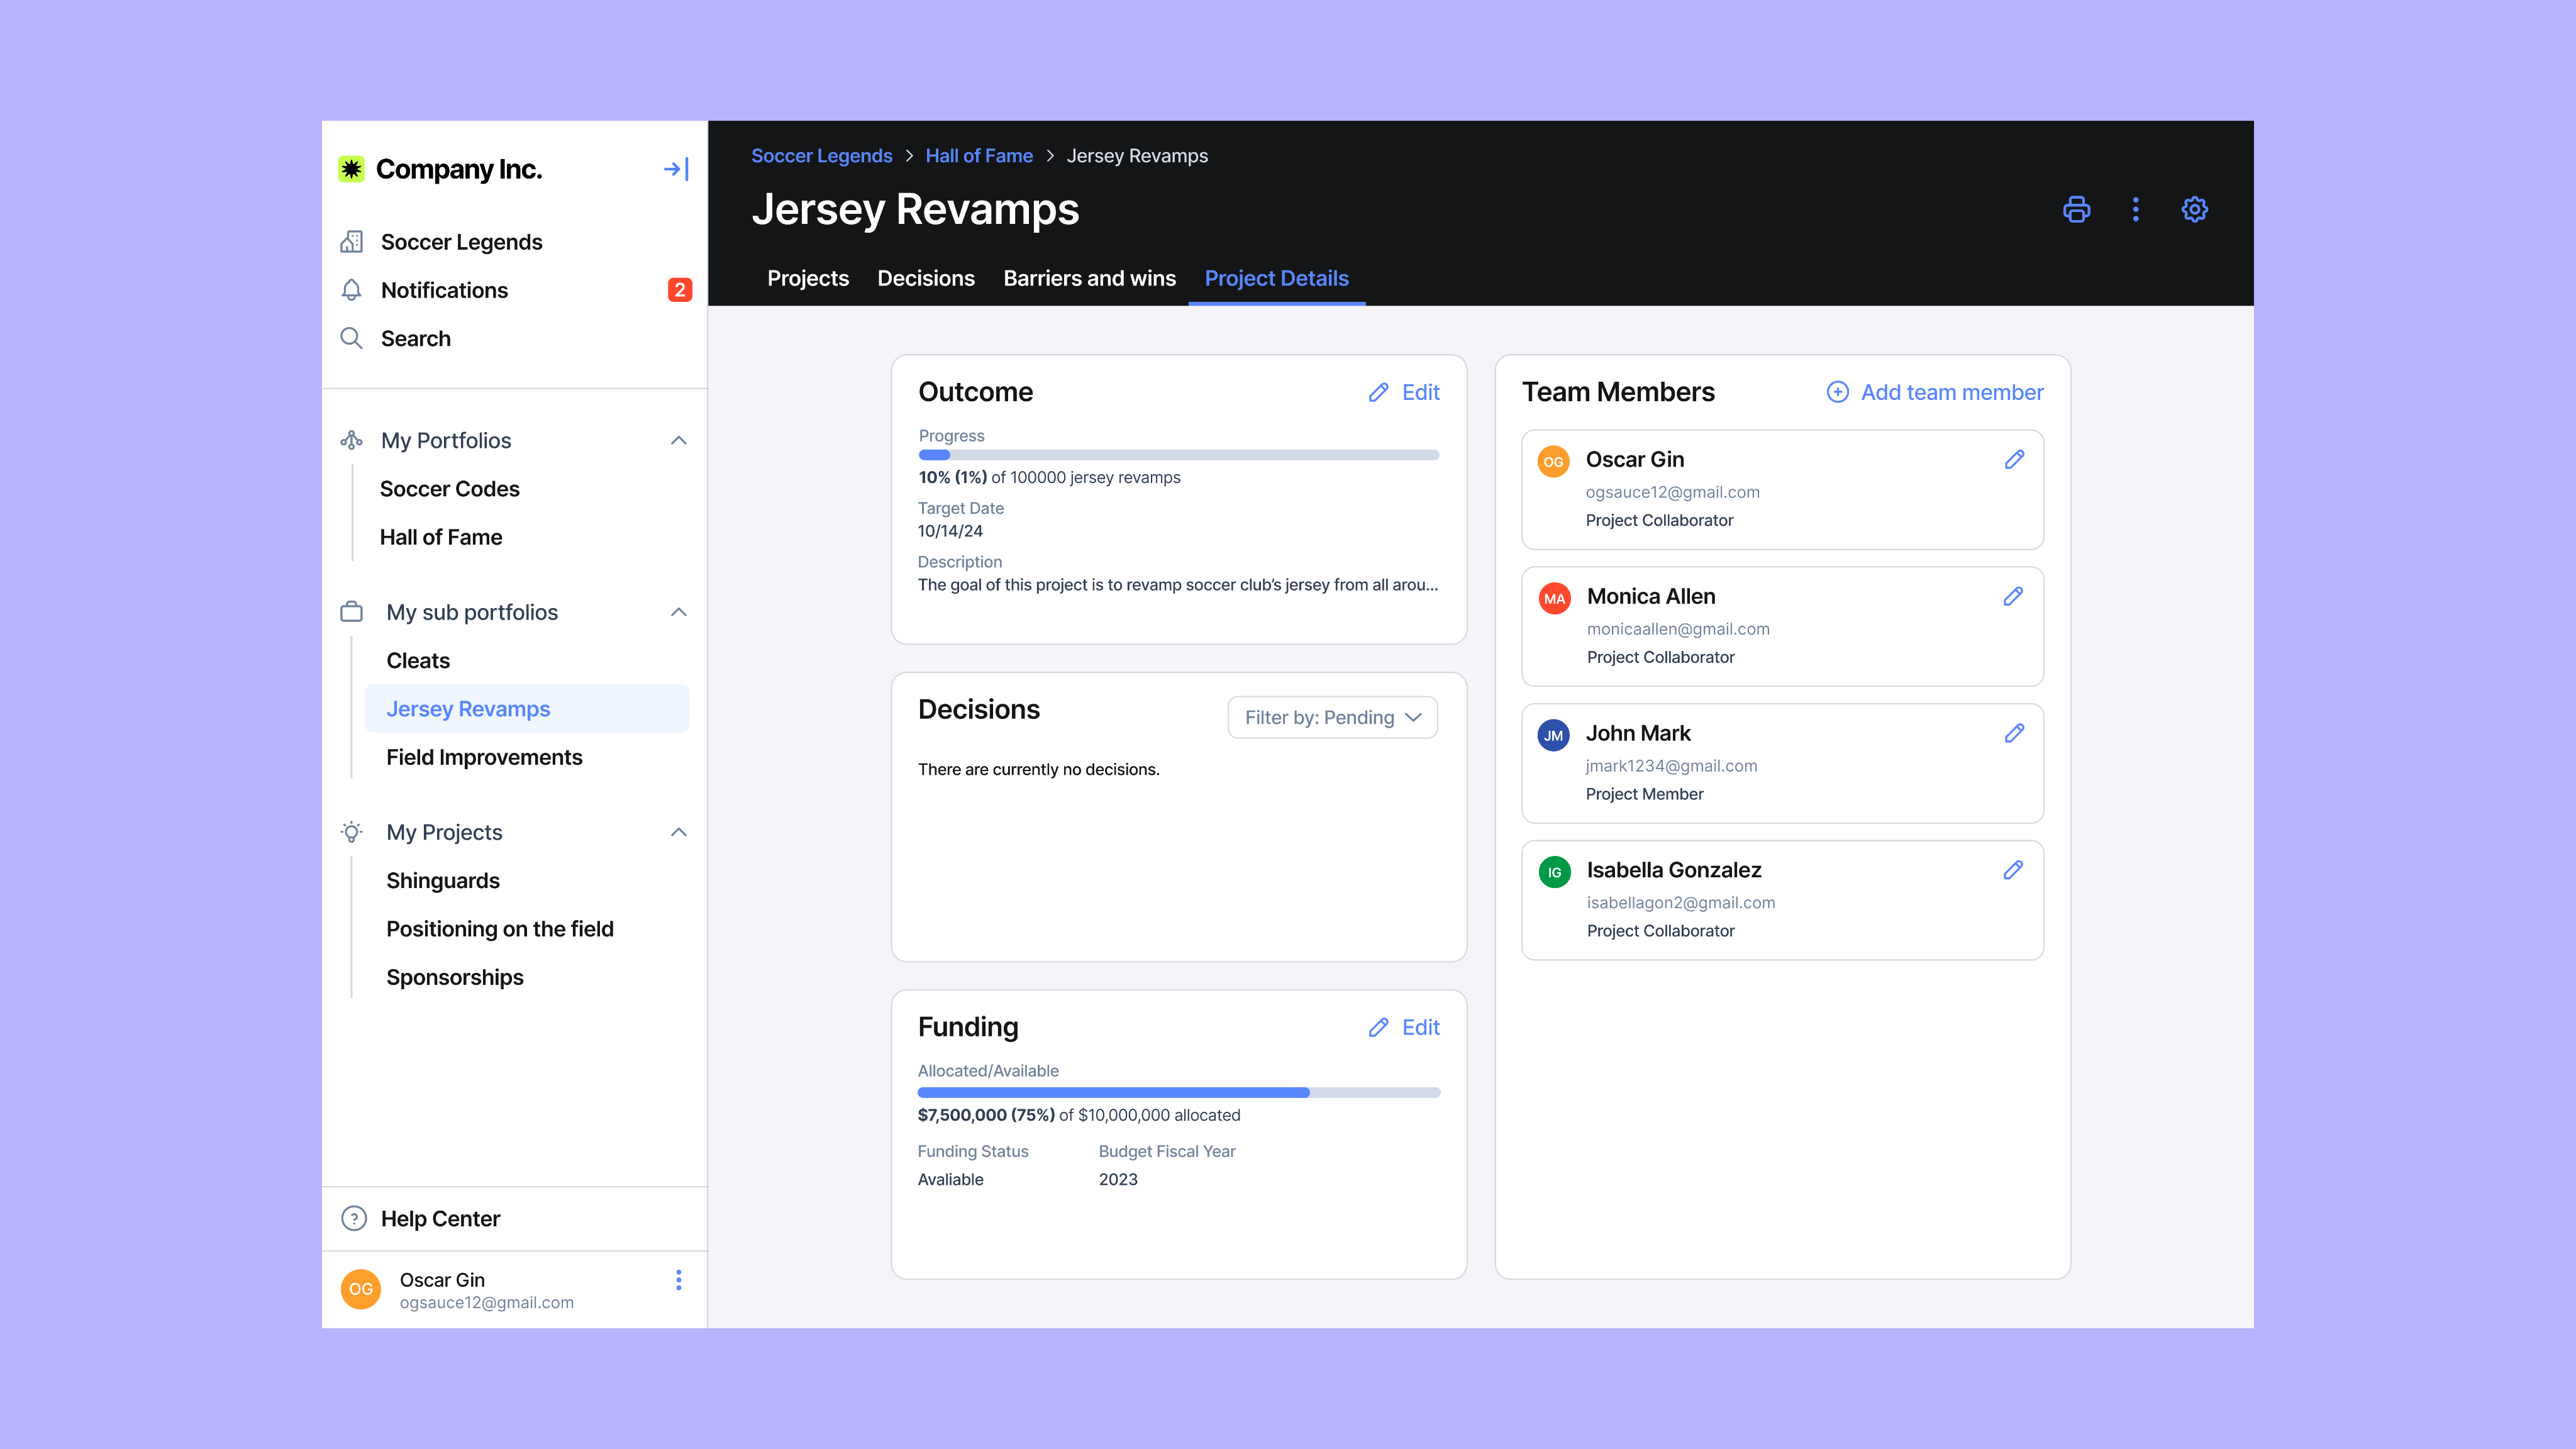This screenshot has width=2576, height=1449.
Task: Collapse the My Projects section
Action: [678, 832]
